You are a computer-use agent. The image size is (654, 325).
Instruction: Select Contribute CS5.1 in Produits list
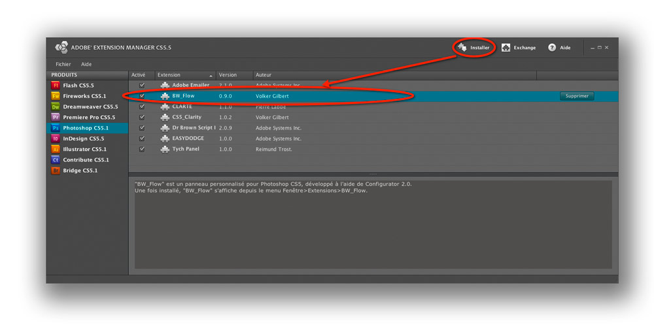pyautogui.click(x=87, y=160)
